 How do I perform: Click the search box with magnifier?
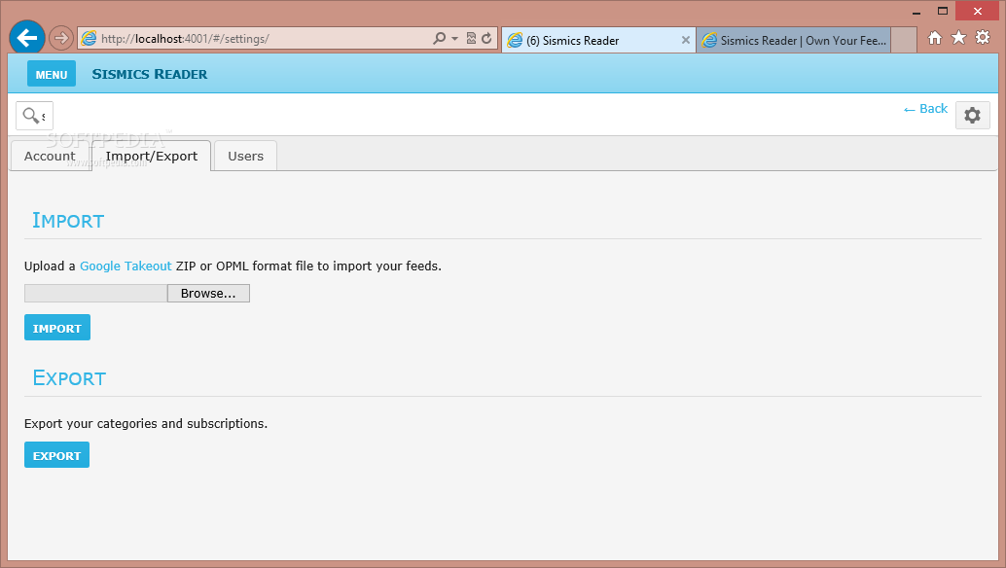(x=34, y=116)
